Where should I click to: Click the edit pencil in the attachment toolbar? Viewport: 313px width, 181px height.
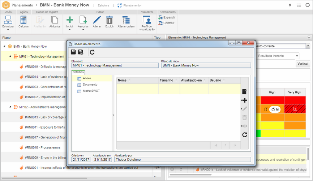pyautogui.click(x=245, y=109)
